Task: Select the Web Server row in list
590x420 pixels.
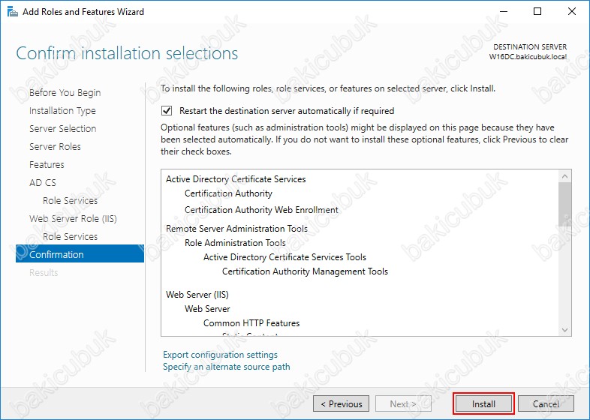Action: click(207, 309)
